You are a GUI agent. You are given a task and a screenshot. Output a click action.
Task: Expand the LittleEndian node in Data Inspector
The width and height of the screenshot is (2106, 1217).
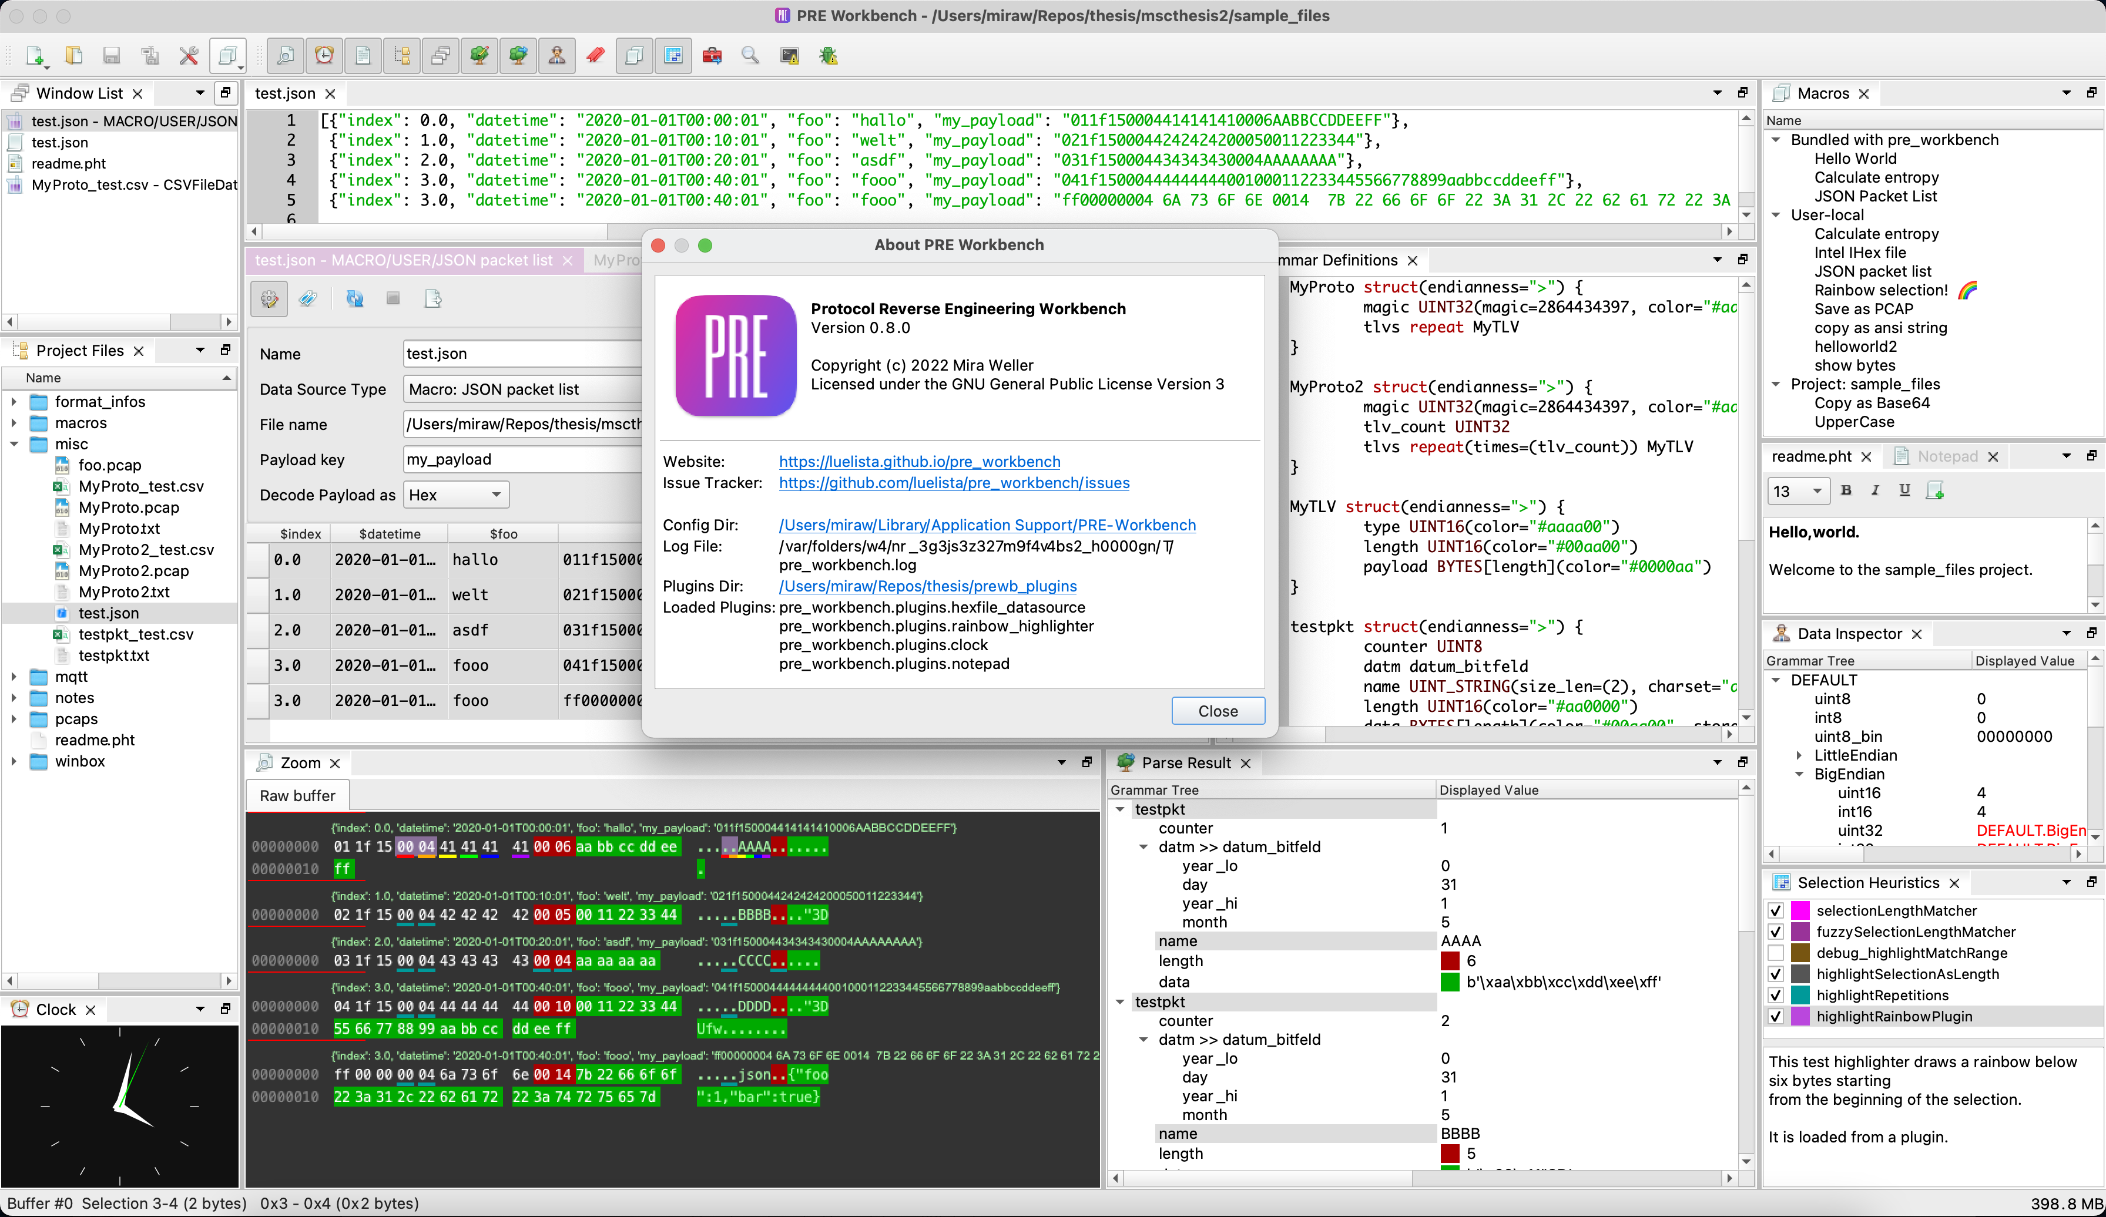point(1799,755)
